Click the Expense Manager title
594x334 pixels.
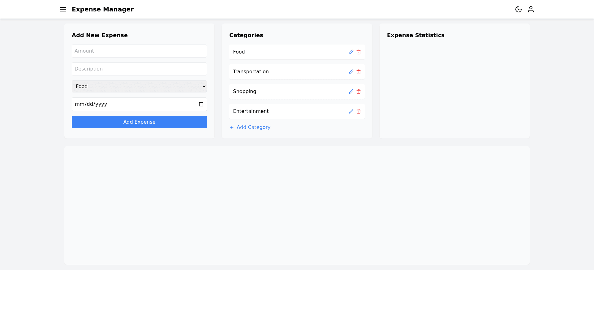(103, 9)
